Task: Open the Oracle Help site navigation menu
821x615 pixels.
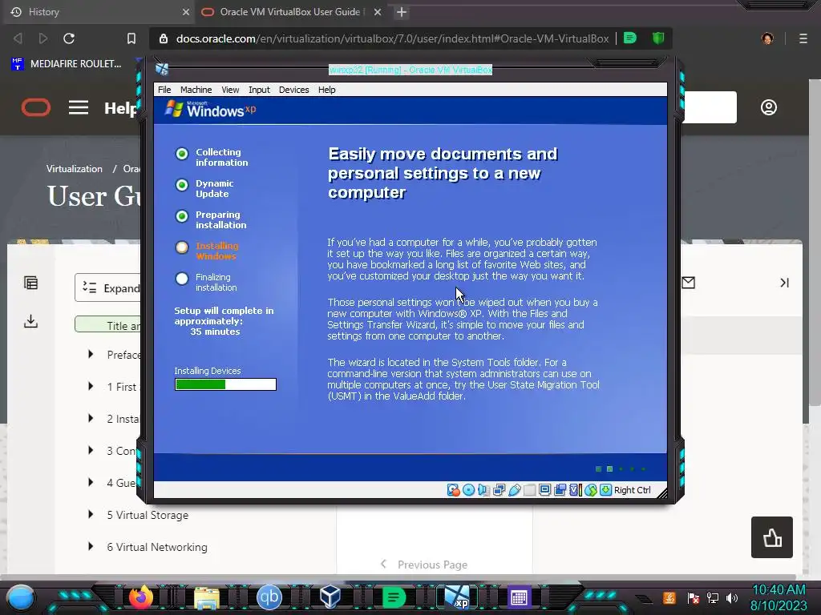Action: pyautogui.click(x=79, y=108)
